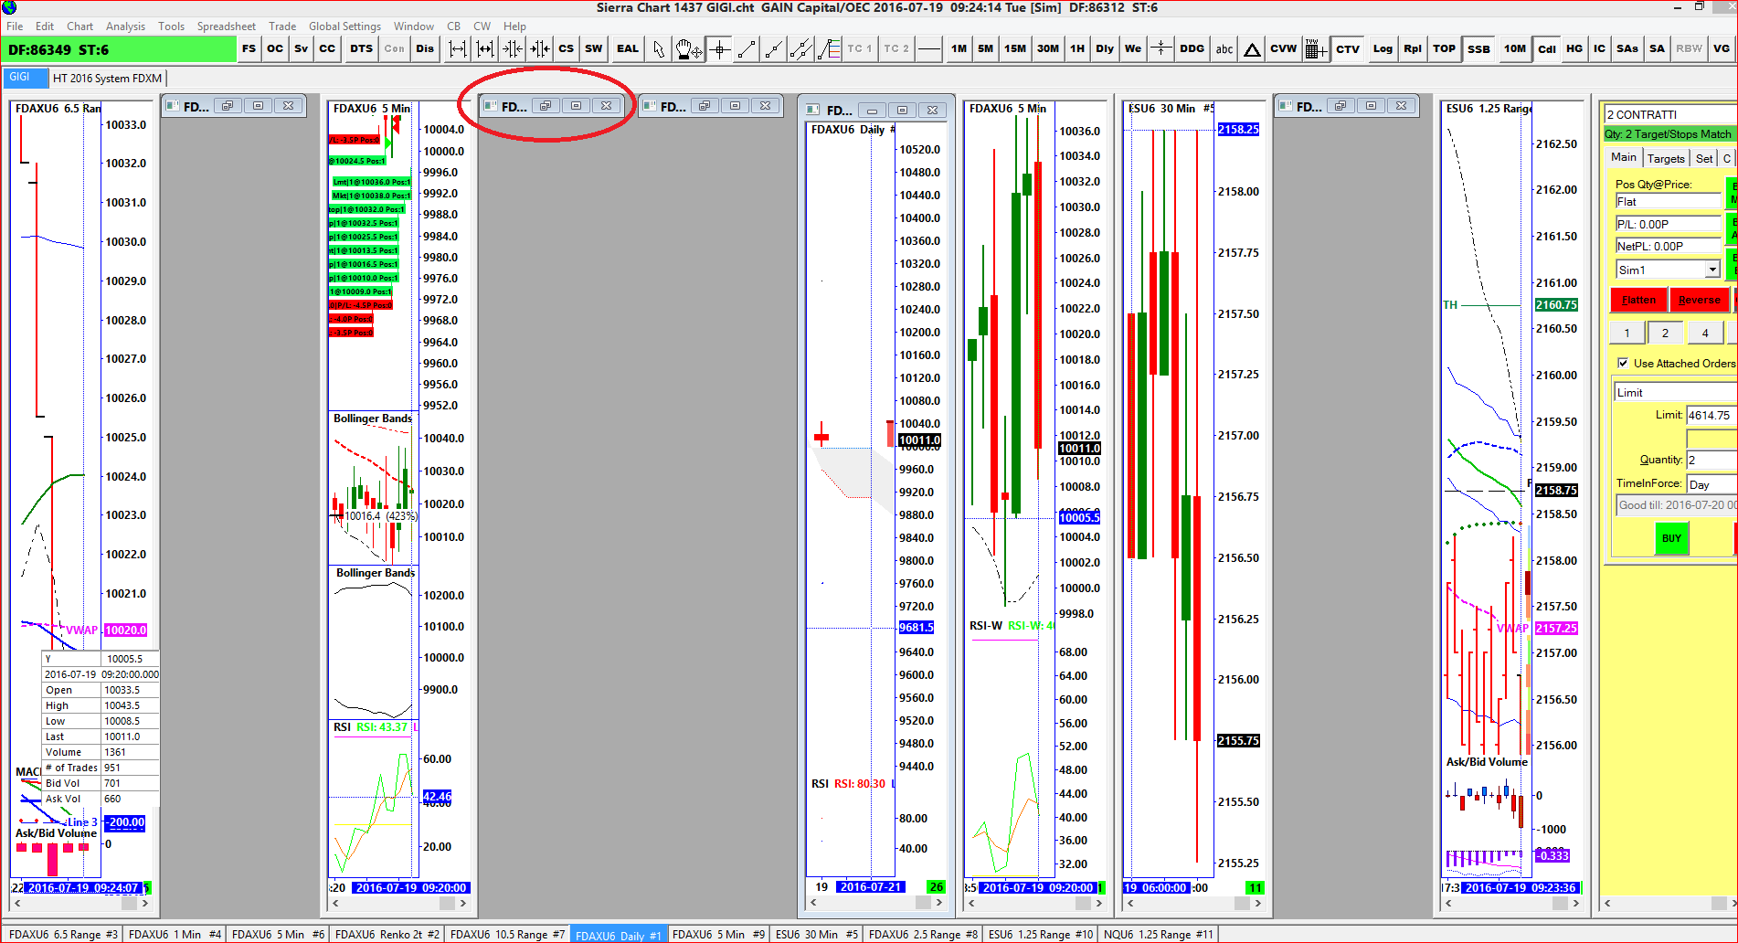
Task: Set quantity with the 1 button
Action: [1627, 333]
